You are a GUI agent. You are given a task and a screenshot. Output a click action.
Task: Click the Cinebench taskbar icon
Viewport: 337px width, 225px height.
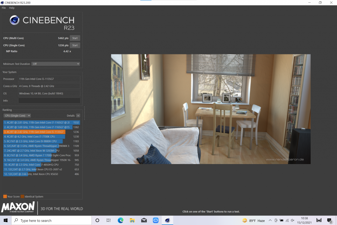168,220
